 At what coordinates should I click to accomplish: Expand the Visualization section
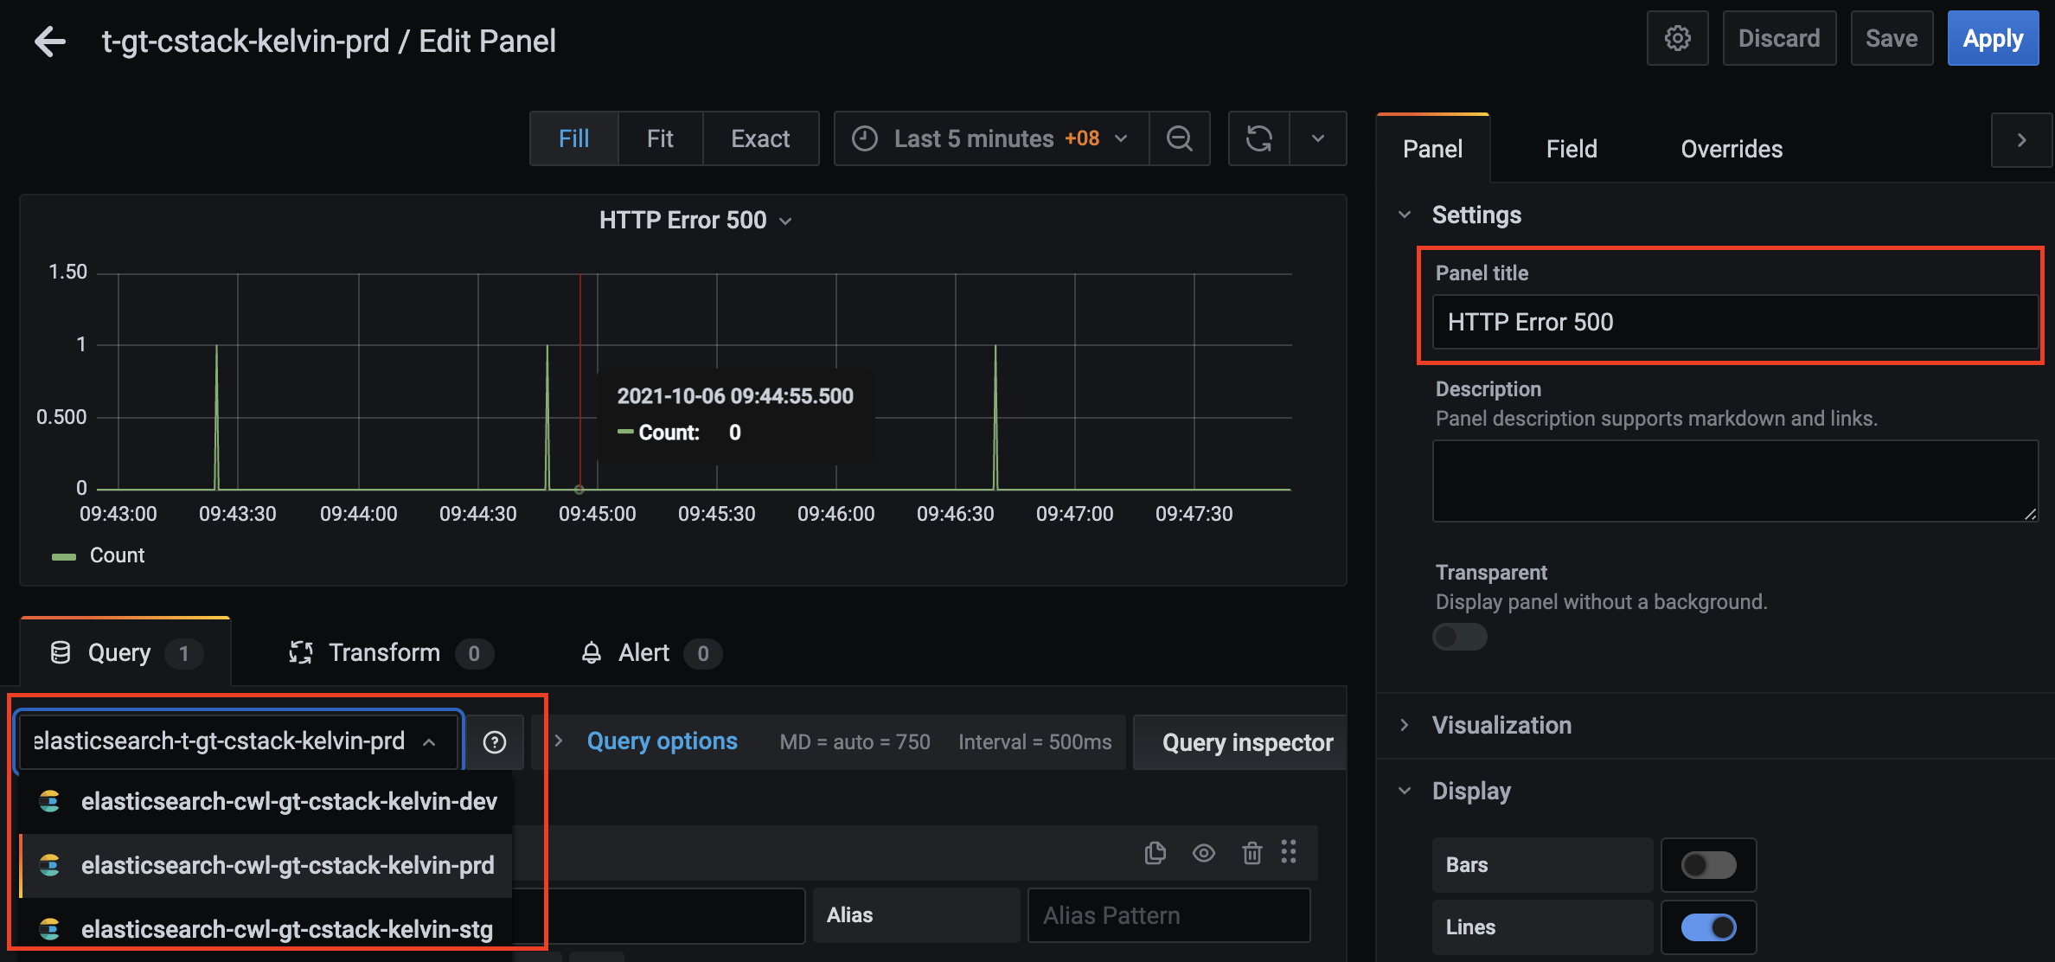point(1501,725)
